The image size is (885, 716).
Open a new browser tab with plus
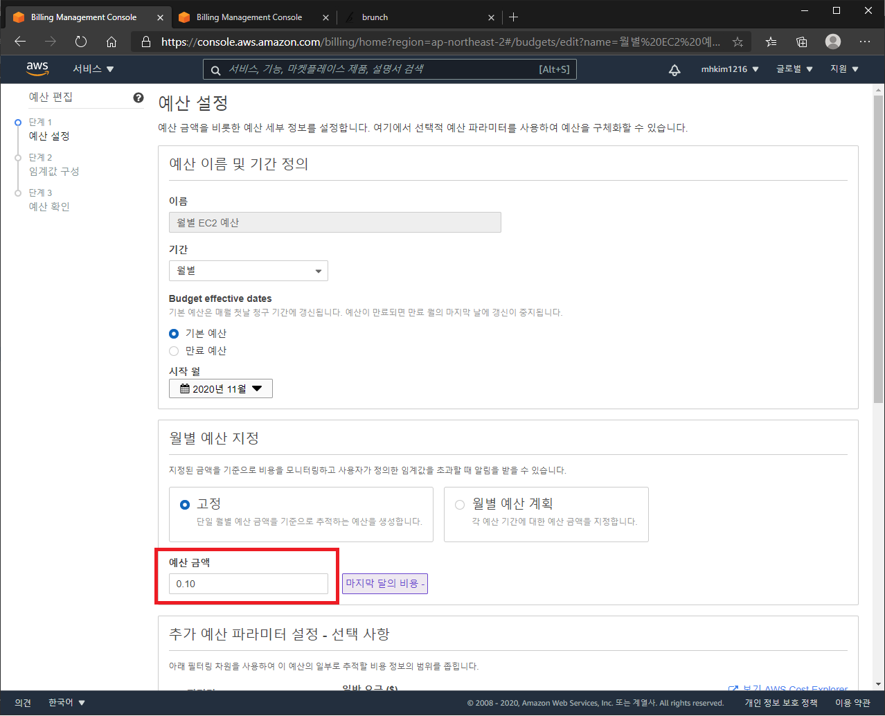(x=513, y=17)
